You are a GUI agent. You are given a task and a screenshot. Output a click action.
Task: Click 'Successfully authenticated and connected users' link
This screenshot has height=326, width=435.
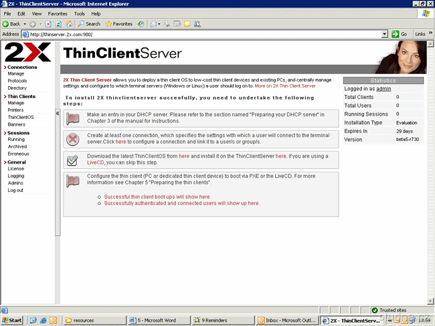click(x=182, y=203)
